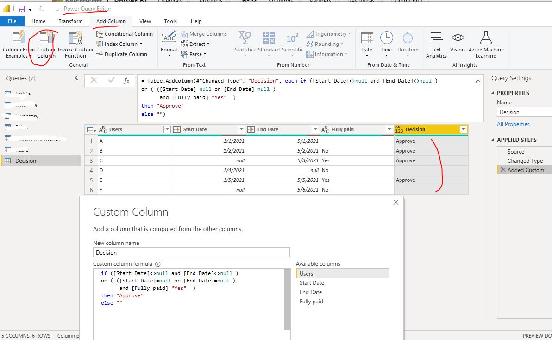This screenshot has width=552, height=340.
Task: Collapse the APPLIED STEPS section
Action: (x=493, y=140)
